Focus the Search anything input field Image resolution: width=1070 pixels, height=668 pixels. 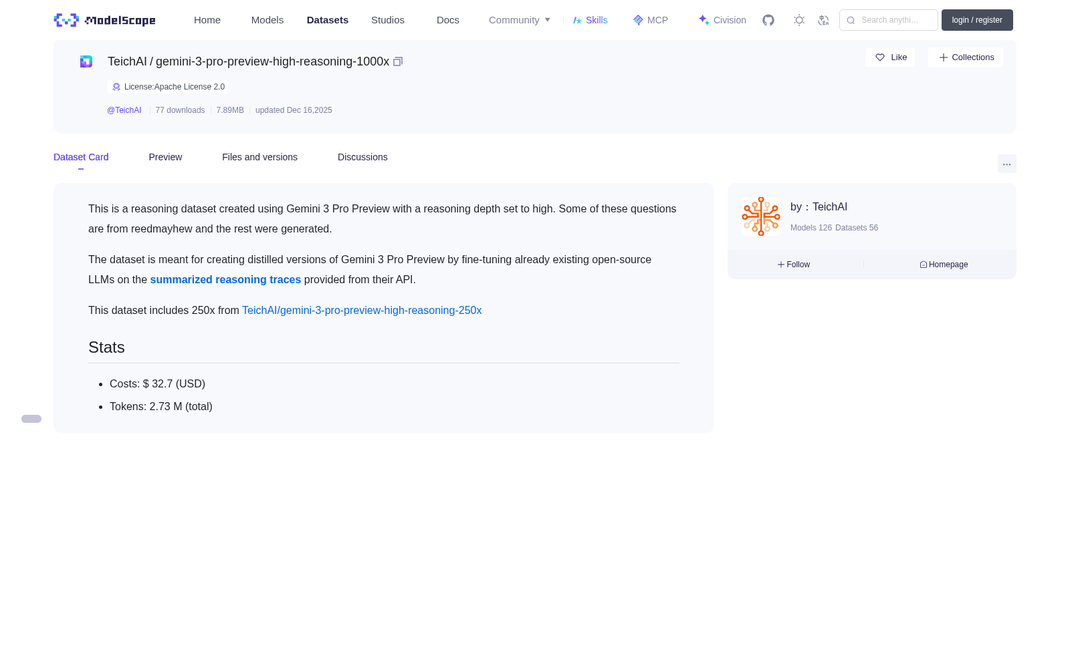coord(889,20)
